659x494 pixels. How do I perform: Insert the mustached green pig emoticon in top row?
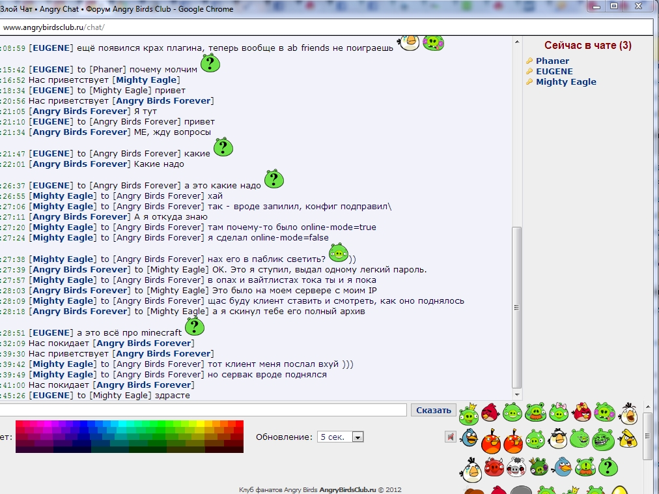pos(536,413)
